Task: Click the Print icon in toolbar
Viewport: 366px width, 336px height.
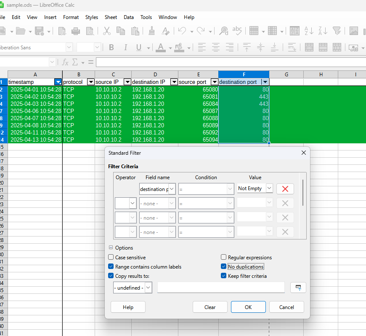Action: pos(76,31)
